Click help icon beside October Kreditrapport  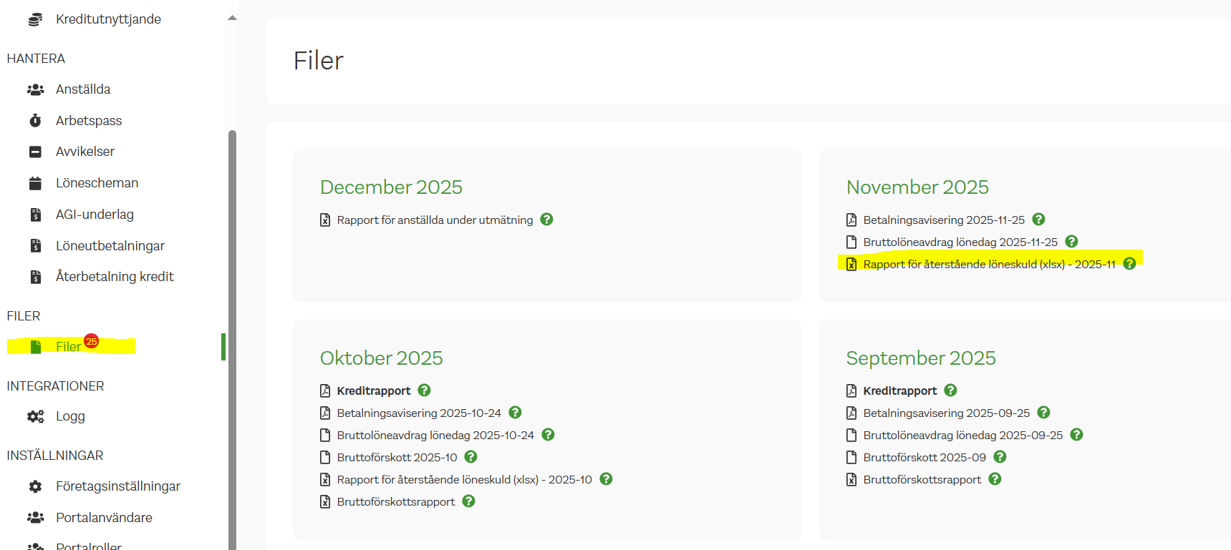424,391
